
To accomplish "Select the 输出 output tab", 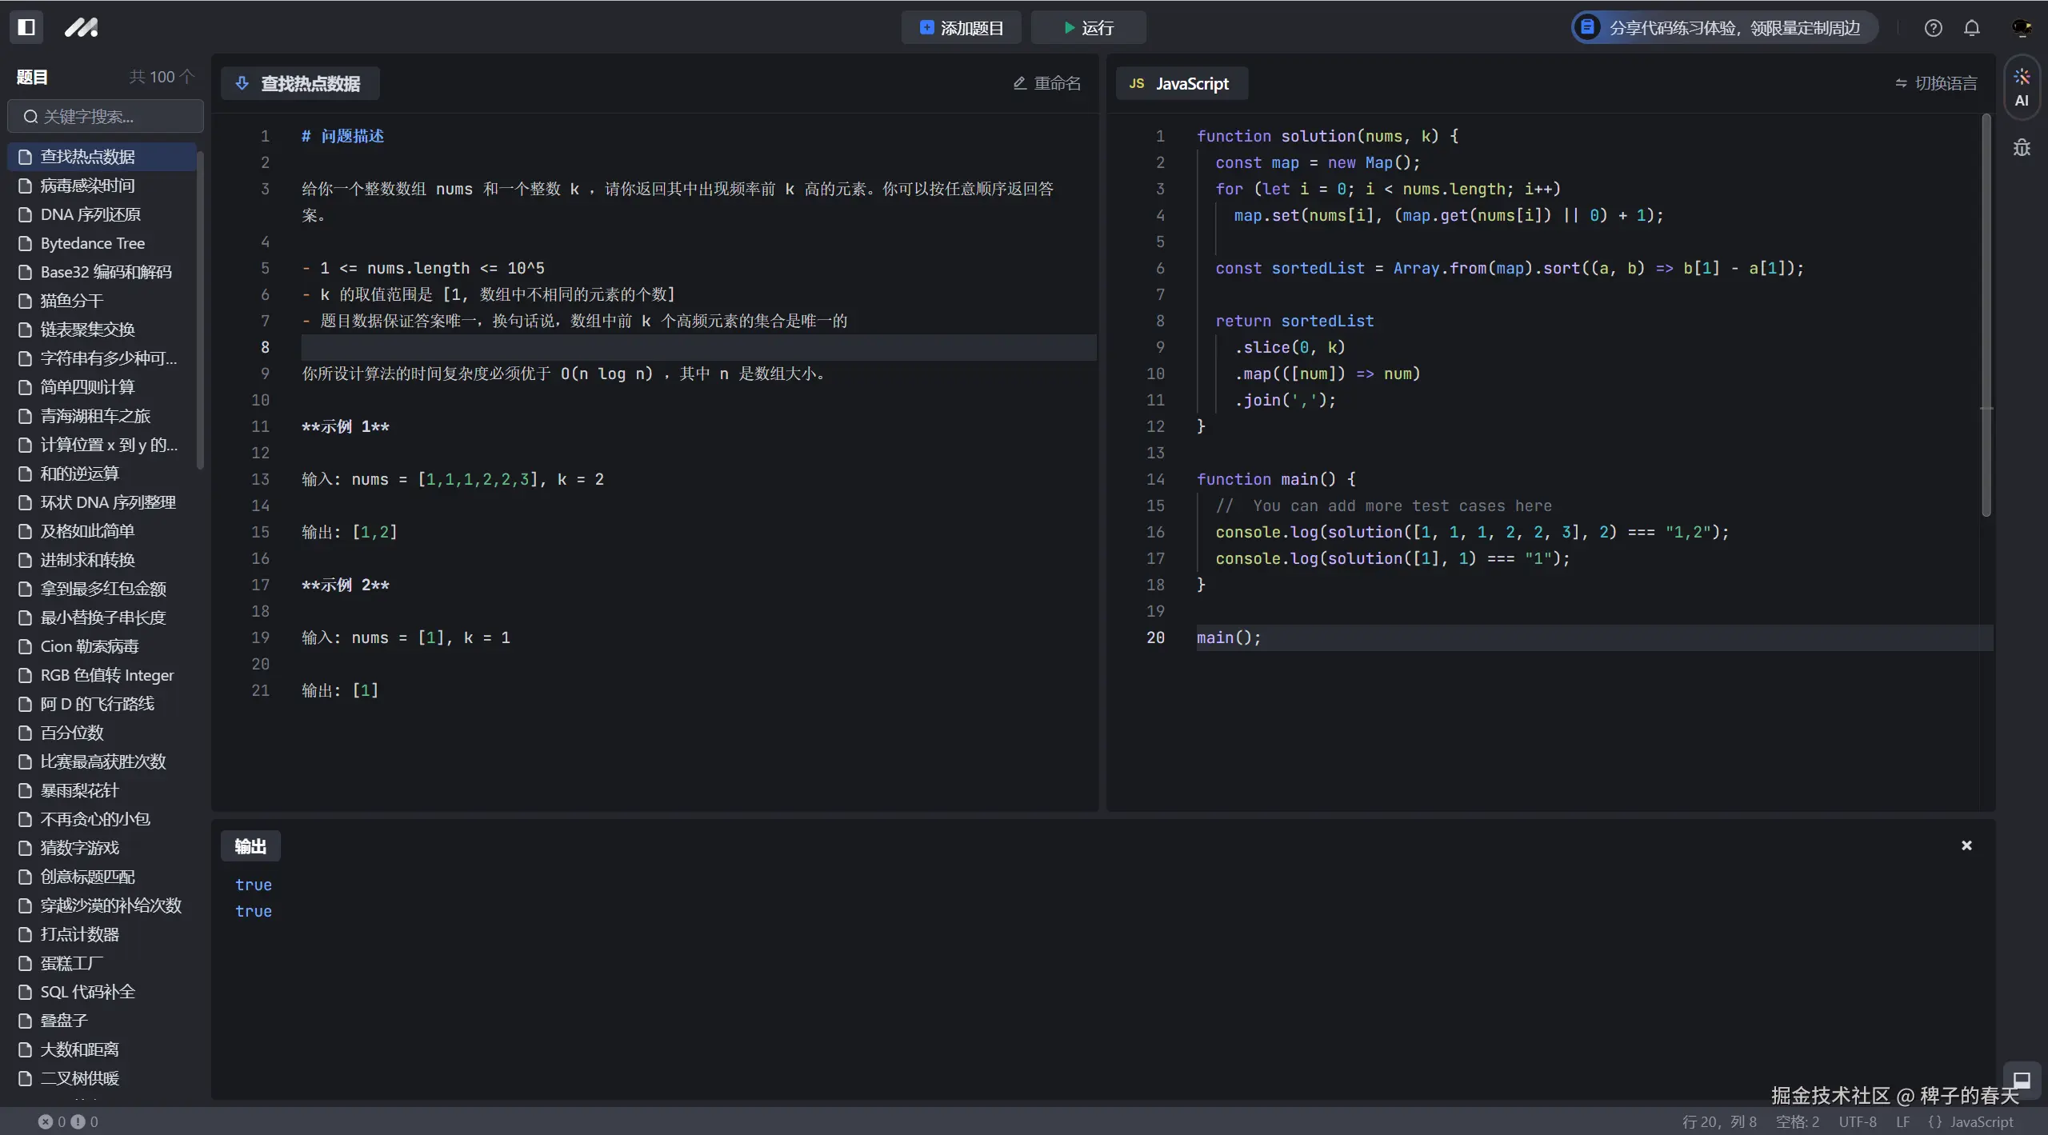I will click(250, 846).
